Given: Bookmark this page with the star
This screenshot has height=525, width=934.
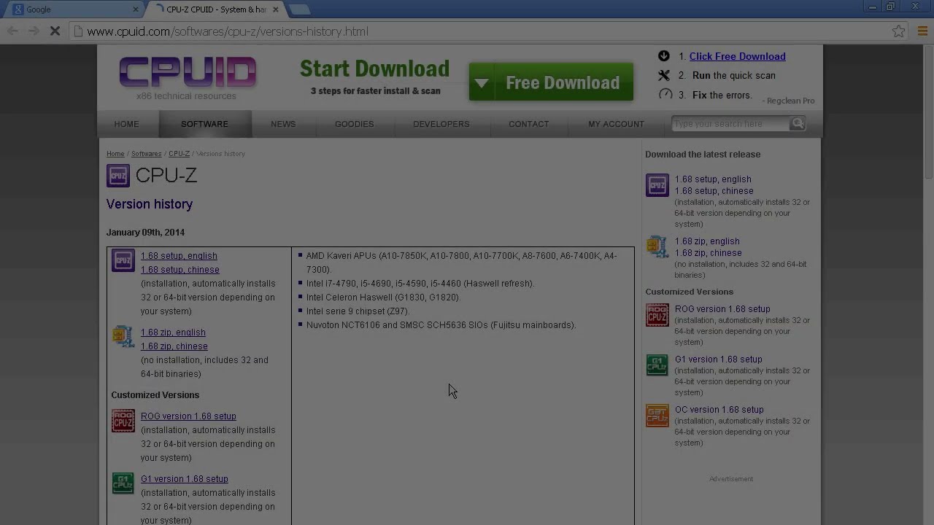Looking at the screenshot, I should point(899,31).
